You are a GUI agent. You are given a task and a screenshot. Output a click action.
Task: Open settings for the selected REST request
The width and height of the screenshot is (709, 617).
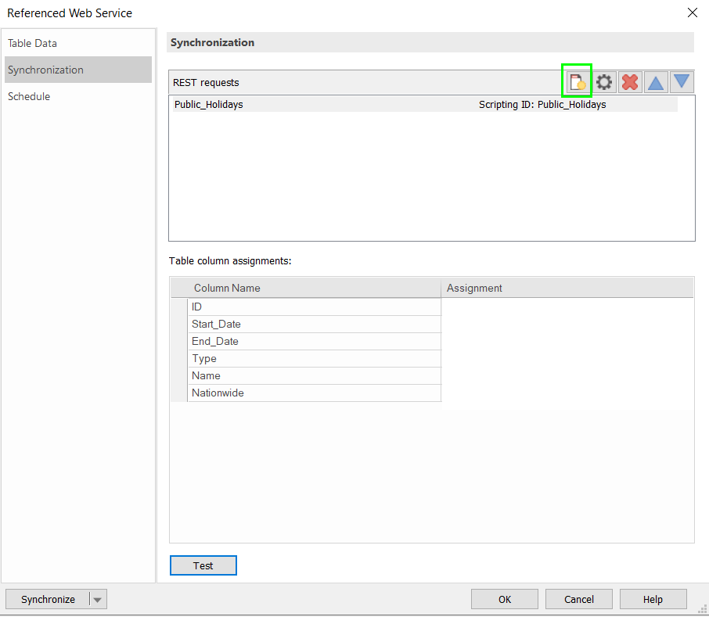[604, 81]
